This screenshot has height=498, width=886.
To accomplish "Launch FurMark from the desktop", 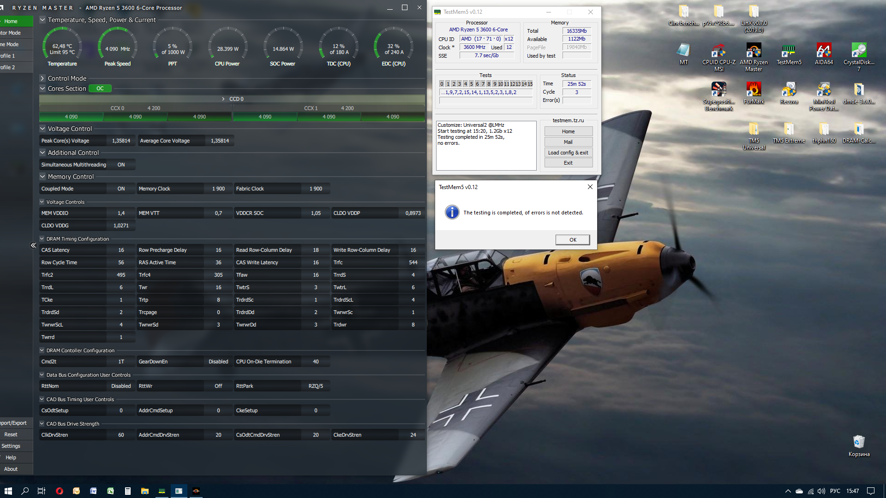I will (754, 90).
